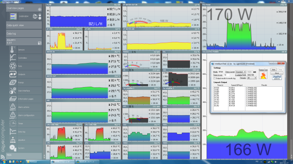Click the 82,1 L/H flow value label
The image size is (293, 164).
95,24
